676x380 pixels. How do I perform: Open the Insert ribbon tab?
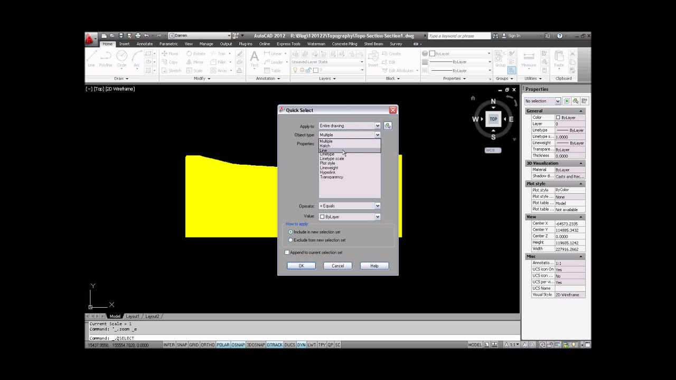point(124,44)
